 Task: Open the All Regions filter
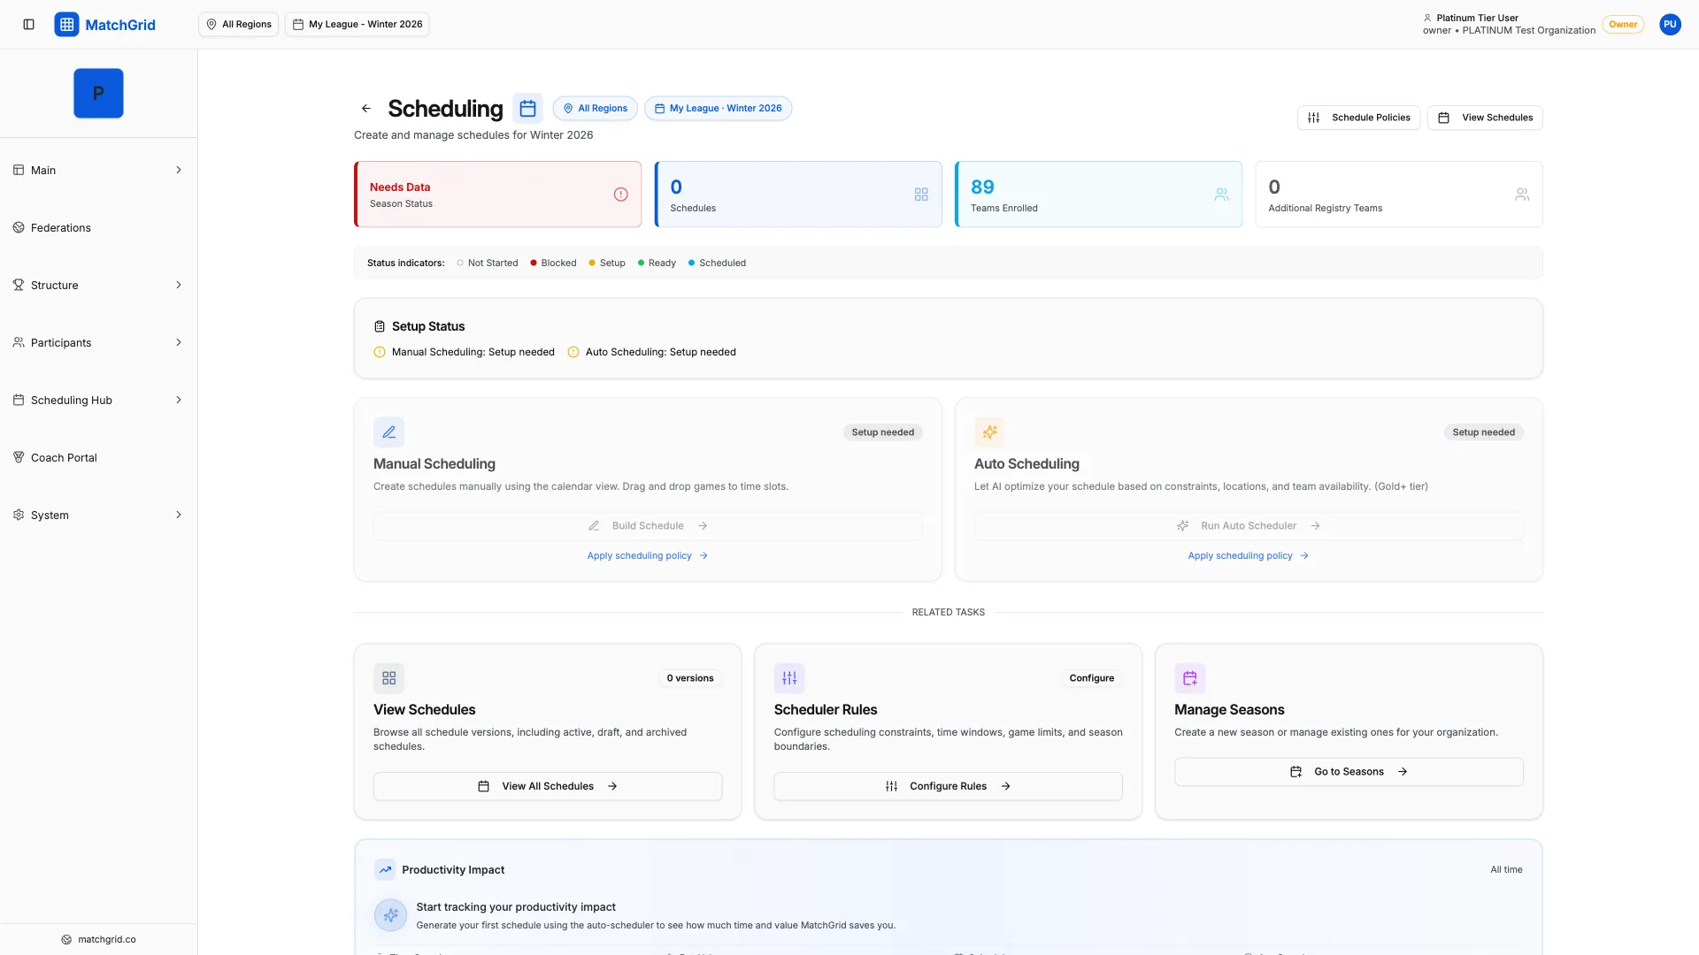pos(238,24)
